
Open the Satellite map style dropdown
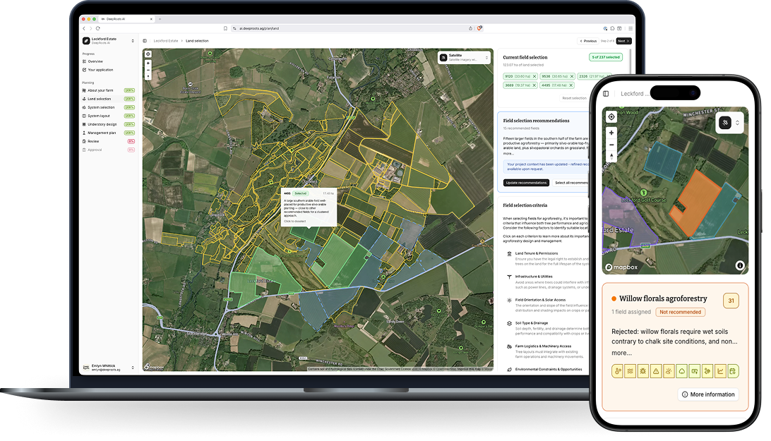pyautogui.click(x=464, y=58)
